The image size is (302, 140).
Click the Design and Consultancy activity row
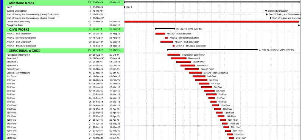point(65,22)
